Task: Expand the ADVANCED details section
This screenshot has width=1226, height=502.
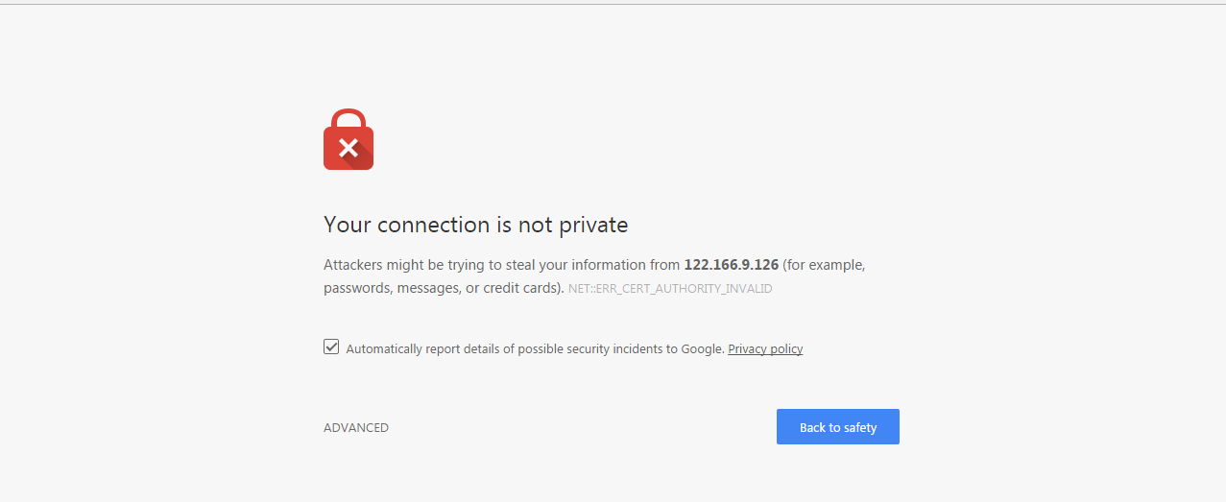Action: [x=356, y=428]
